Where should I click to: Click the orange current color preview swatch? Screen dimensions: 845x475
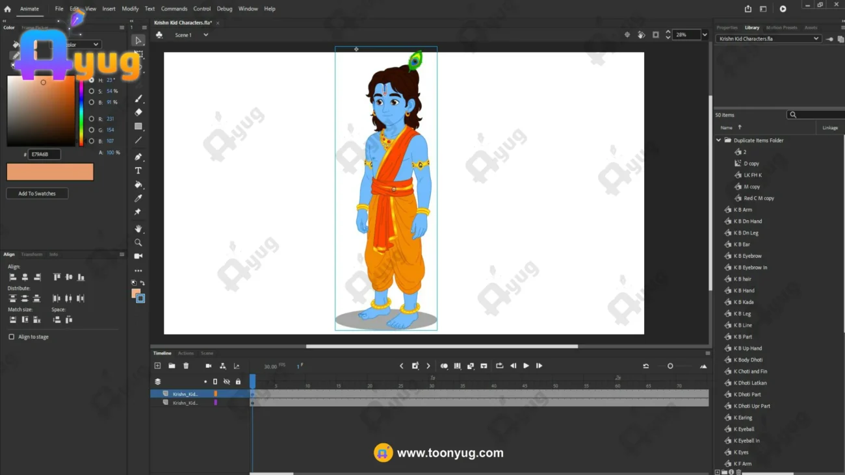[50, 172]
